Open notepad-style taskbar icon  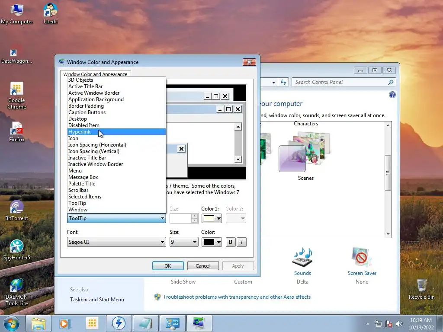coord(145,323)
